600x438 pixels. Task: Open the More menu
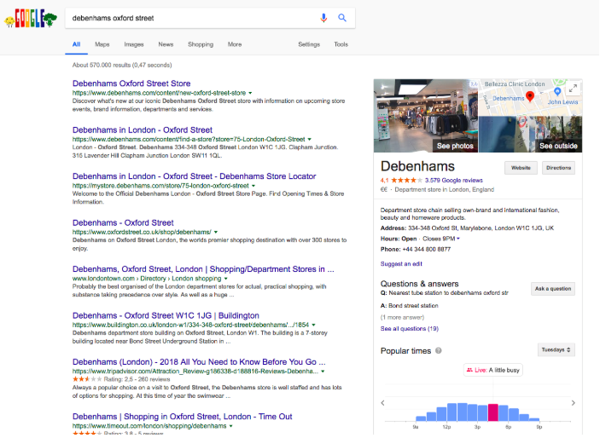tap(235, 44)
